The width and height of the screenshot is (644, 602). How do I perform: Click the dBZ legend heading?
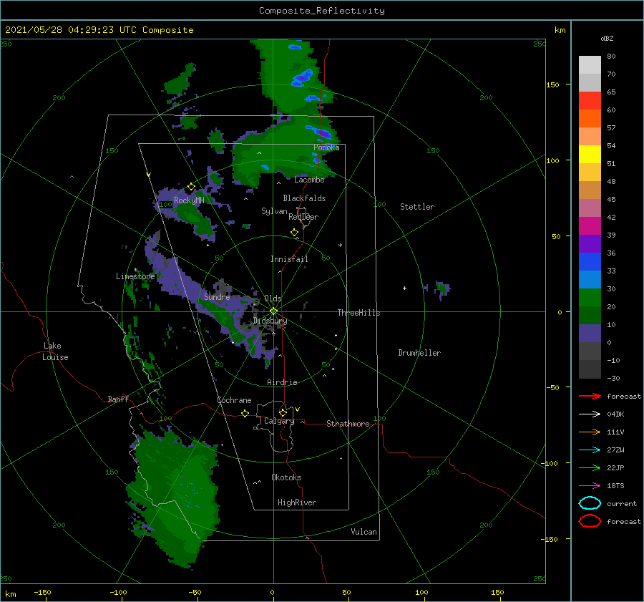[x=607, y=38]
